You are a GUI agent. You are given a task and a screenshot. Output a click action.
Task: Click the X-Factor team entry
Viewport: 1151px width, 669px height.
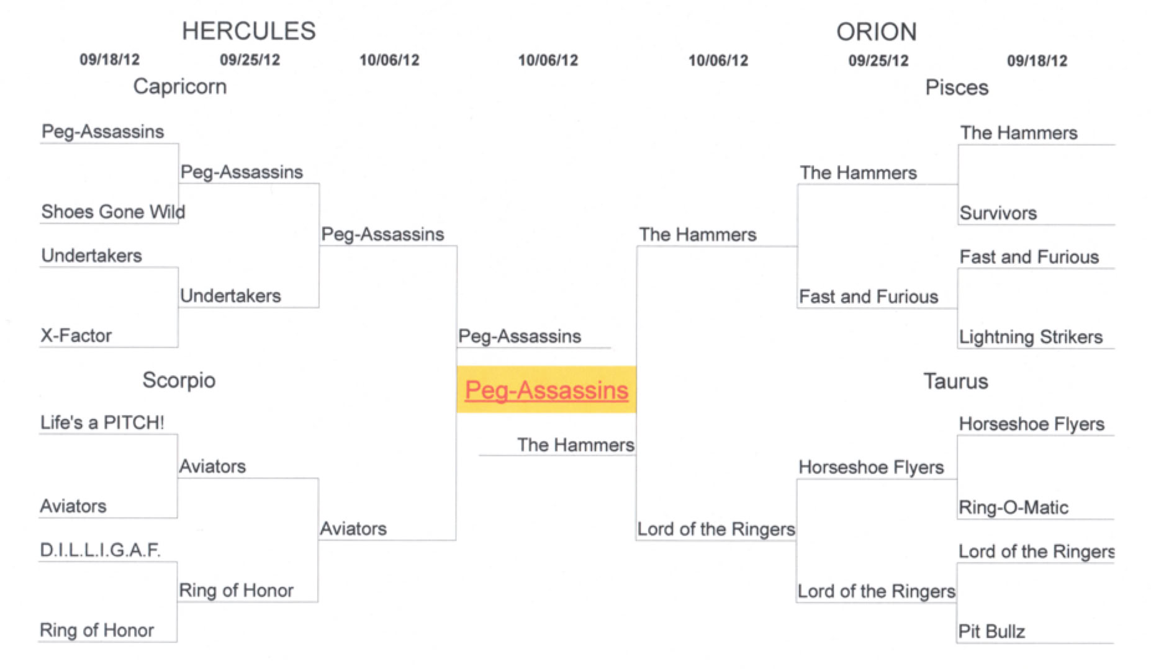[76, 336]
